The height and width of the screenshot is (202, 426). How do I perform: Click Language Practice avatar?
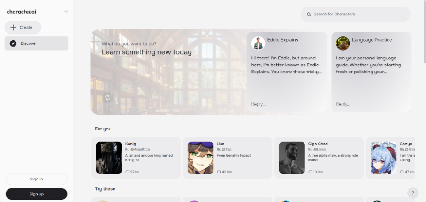pyautogui.click(x=343, y=43)
